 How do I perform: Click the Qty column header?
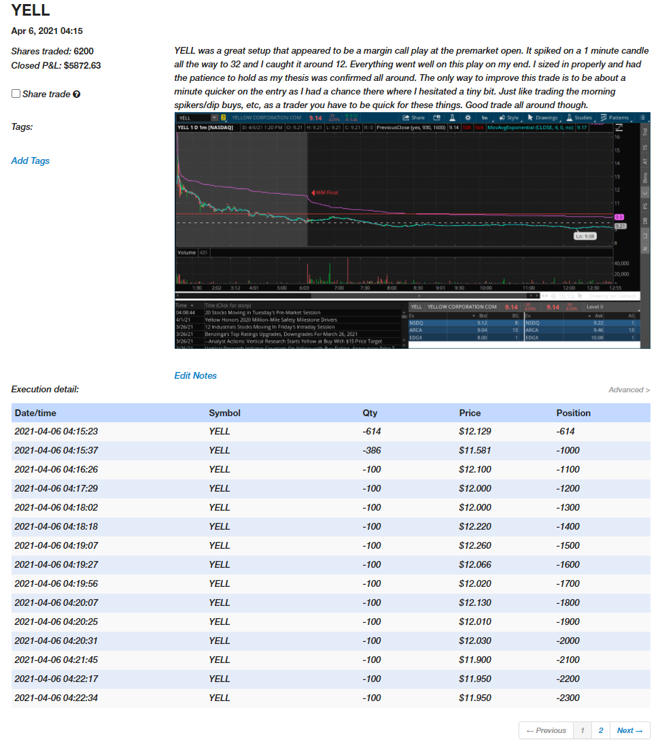[370, 413]
